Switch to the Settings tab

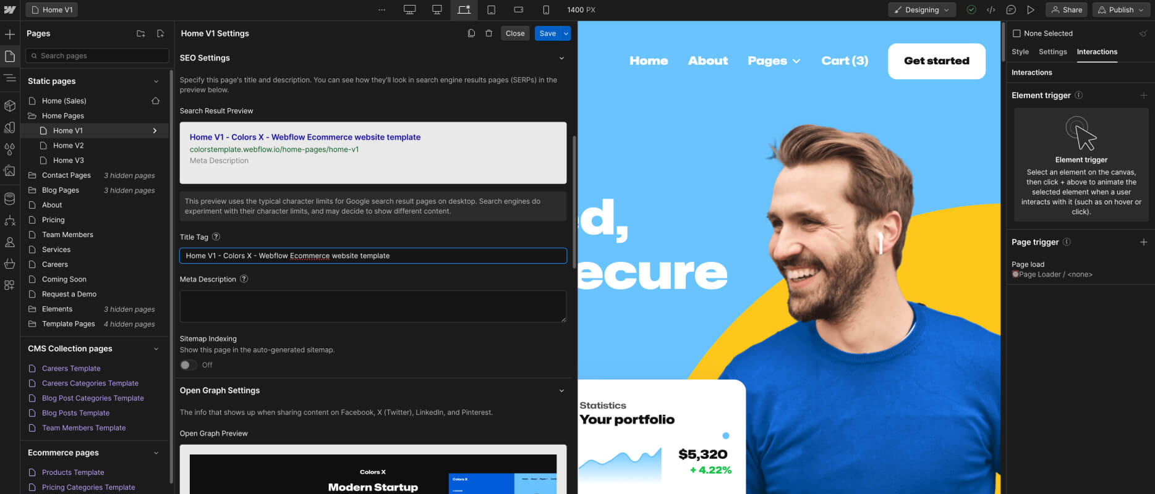pyautogui.click(x=1053, y=52)
